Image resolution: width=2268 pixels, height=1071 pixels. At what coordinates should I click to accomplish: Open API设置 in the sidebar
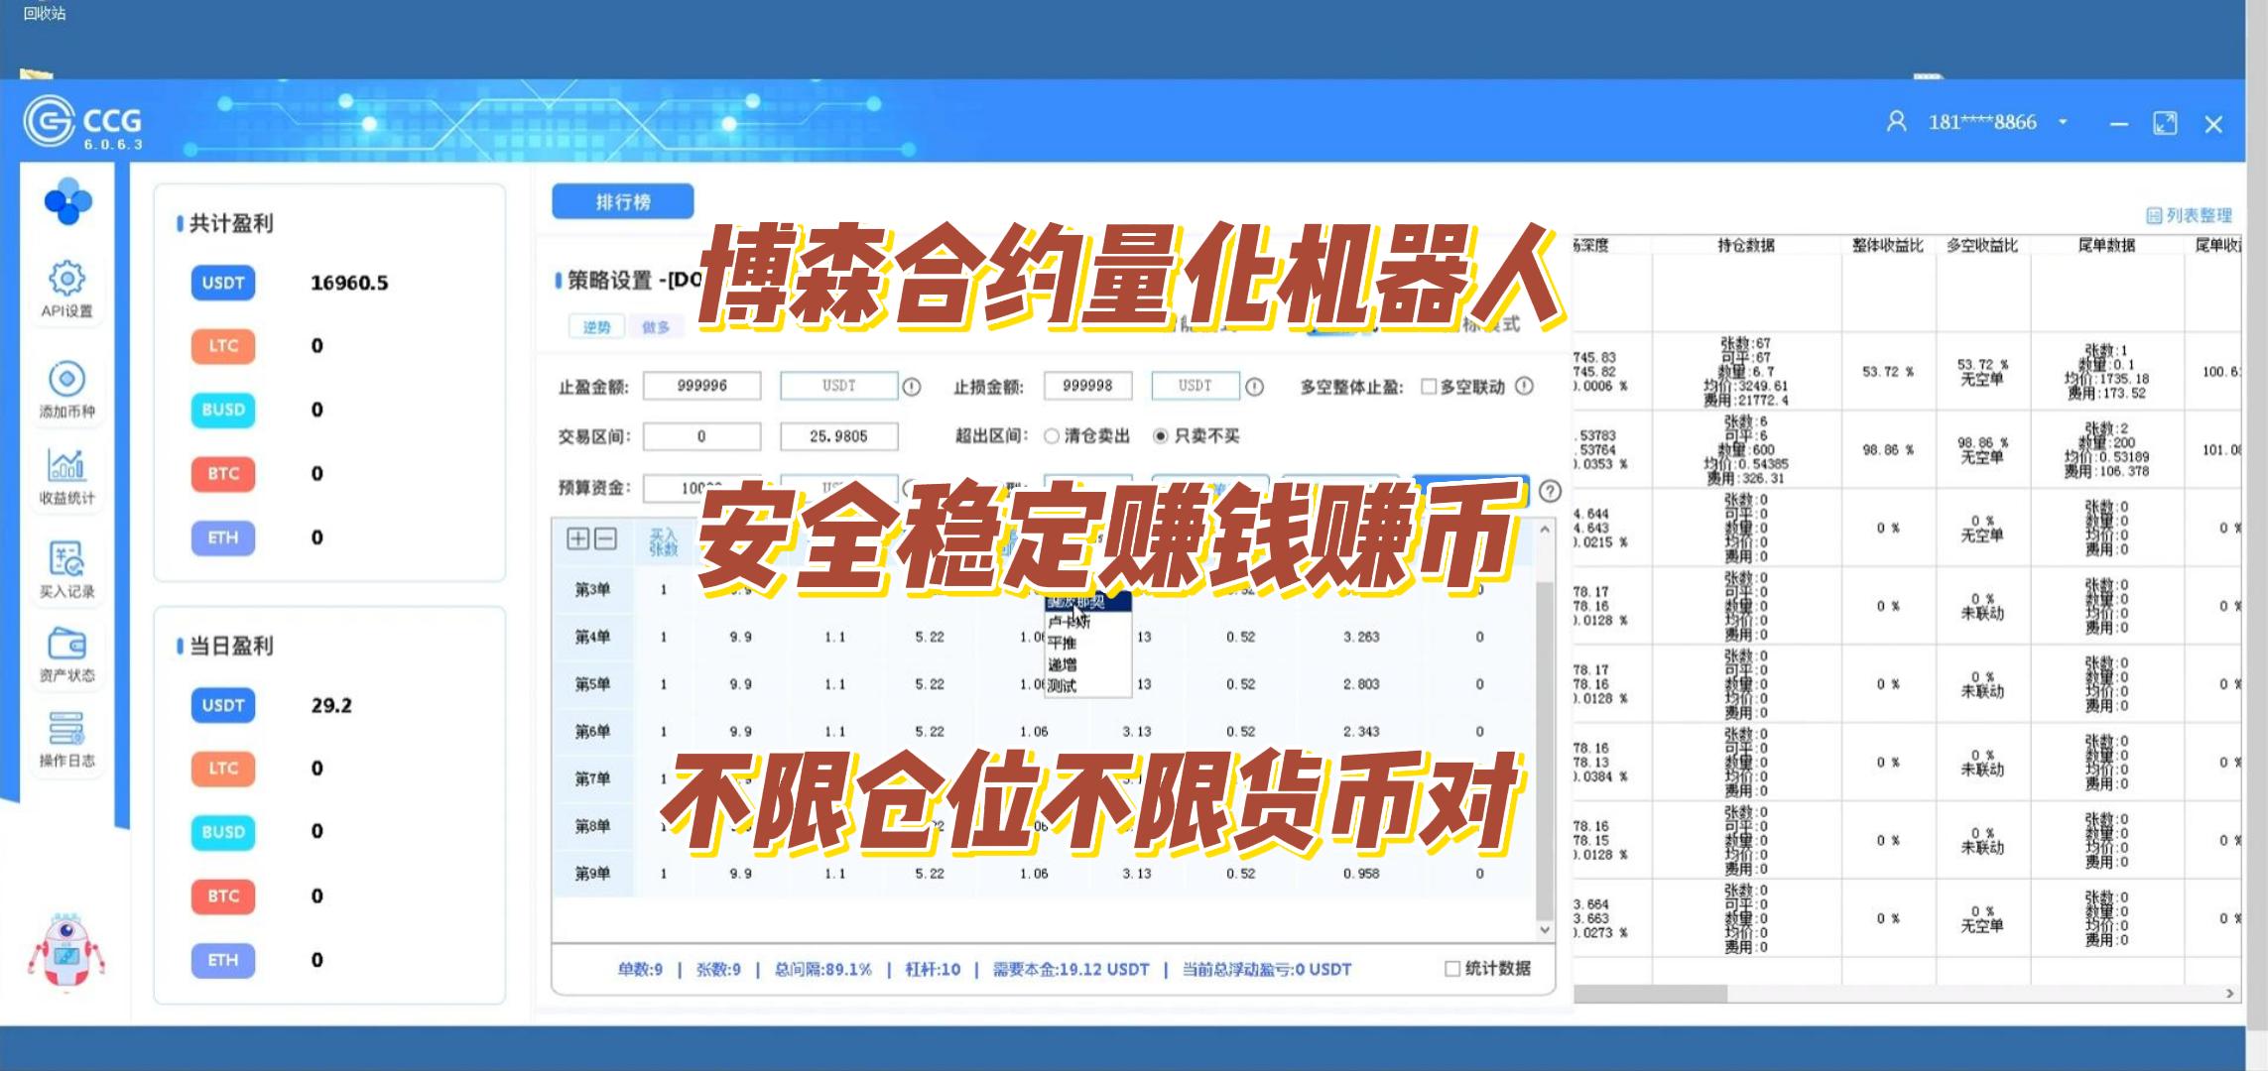tap(66, 289)
